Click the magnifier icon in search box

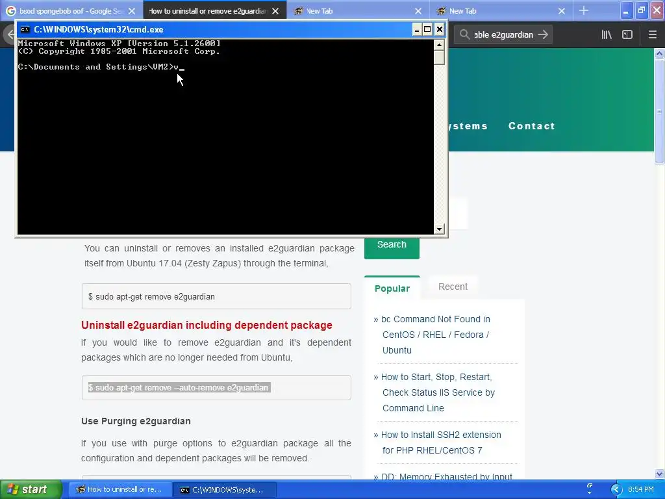pos(464,35)
